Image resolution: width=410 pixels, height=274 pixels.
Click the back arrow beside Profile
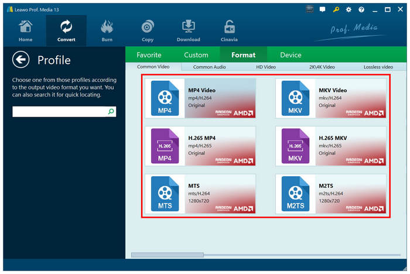(x=20, y=60)
